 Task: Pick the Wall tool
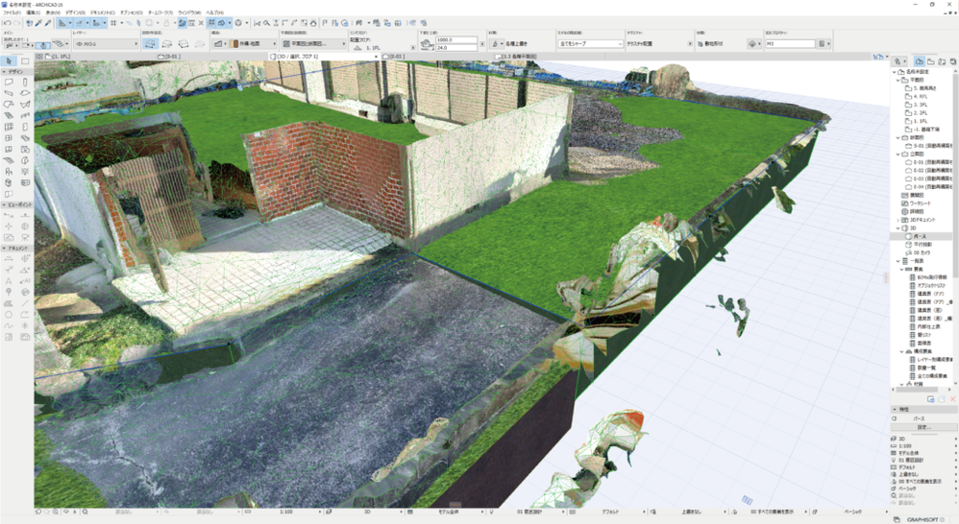(9, 82)
